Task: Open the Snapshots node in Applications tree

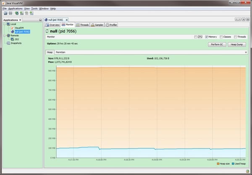Action: coord(16,43)
